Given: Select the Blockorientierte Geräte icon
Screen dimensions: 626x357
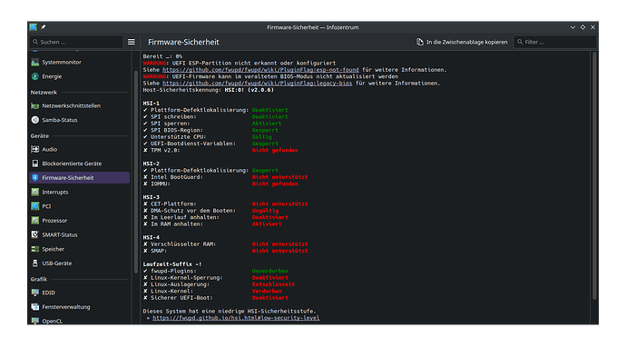Looking at the screenshot, I should pyautogui.click(x=35, y=164).
